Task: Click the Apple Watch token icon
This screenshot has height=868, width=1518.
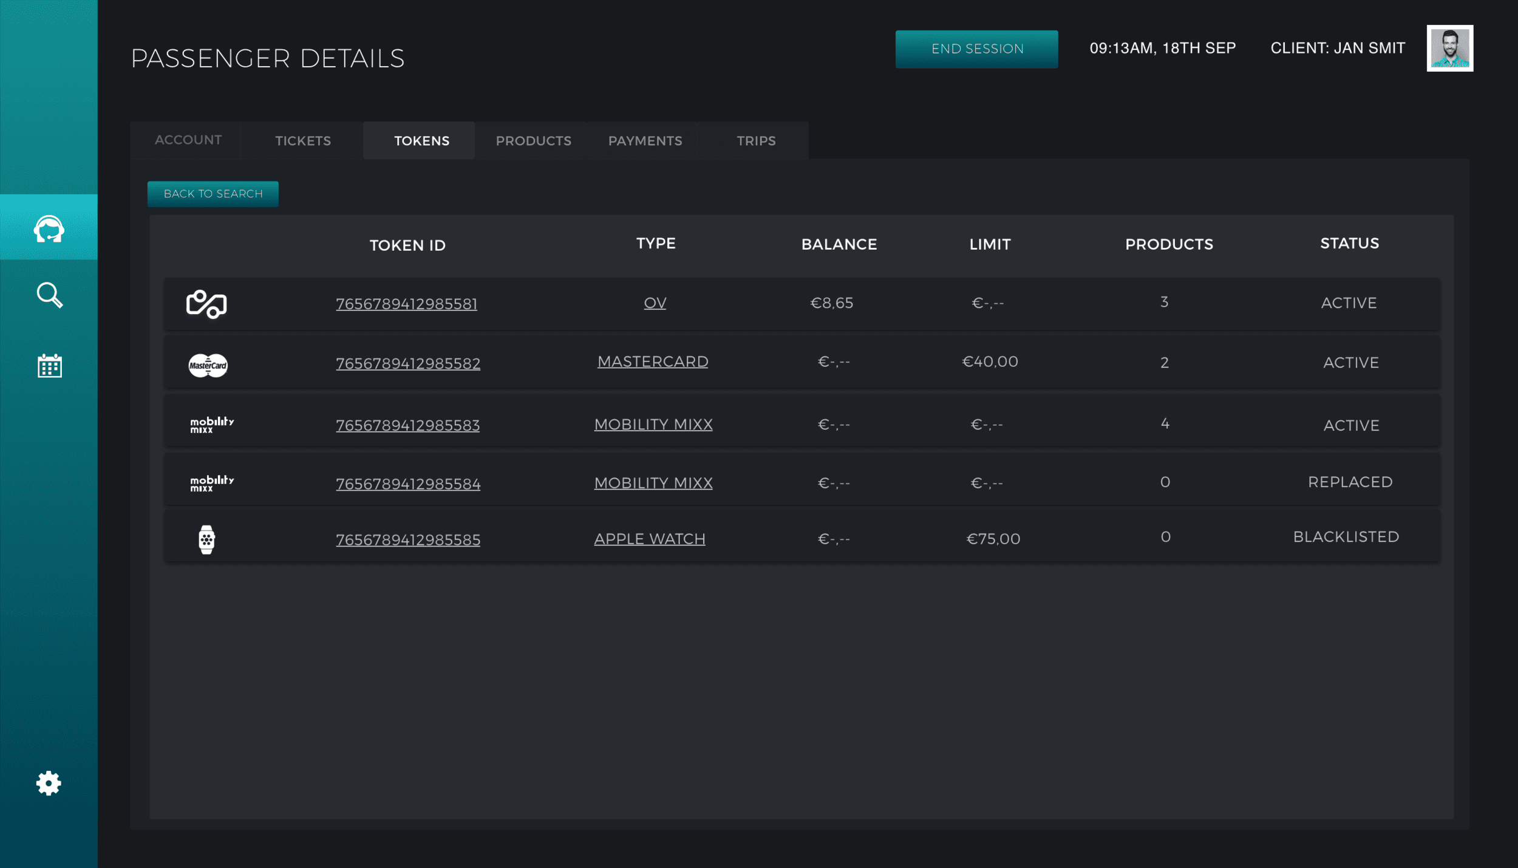Action: click(x=206, y=539)
